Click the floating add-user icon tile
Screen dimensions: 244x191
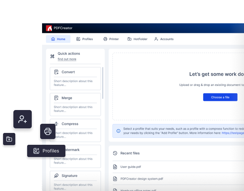pyautogui.click(x=23, y=119)
